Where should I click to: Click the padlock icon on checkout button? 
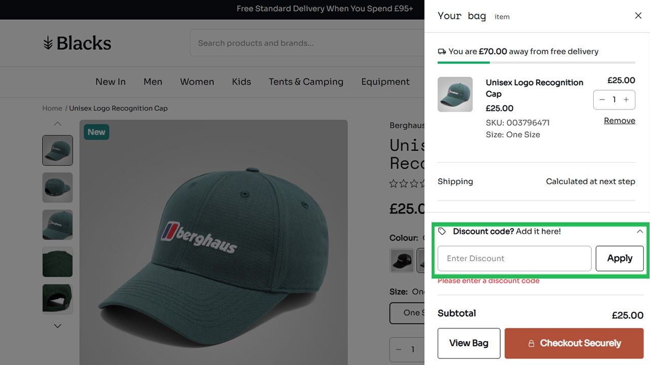[531, 344]
